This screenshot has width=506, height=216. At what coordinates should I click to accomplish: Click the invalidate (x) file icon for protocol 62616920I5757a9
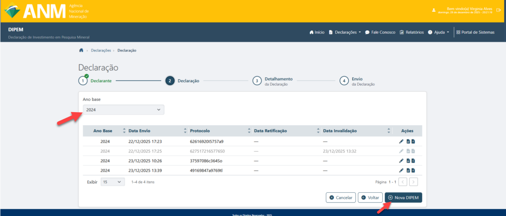413,141
